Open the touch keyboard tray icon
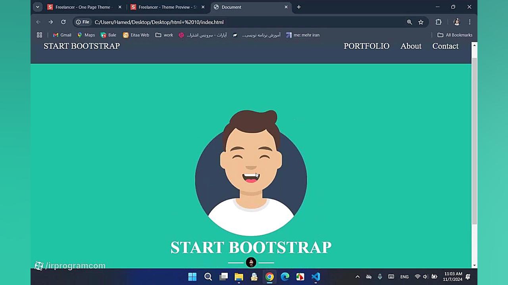Screen dimensions: 508x285 [x=391, y=277]
